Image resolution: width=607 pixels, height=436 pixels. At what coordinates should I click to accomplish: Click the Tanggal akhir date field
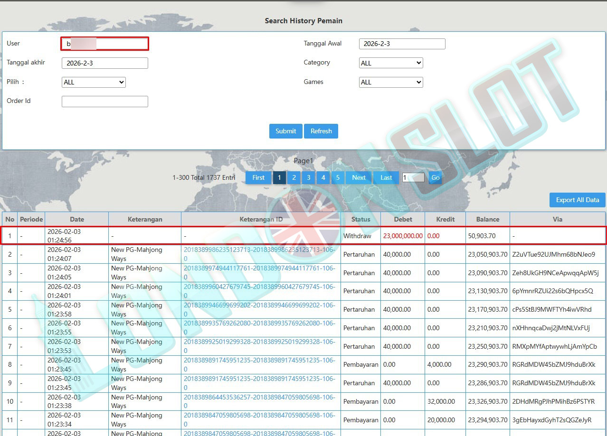(105, 63)
